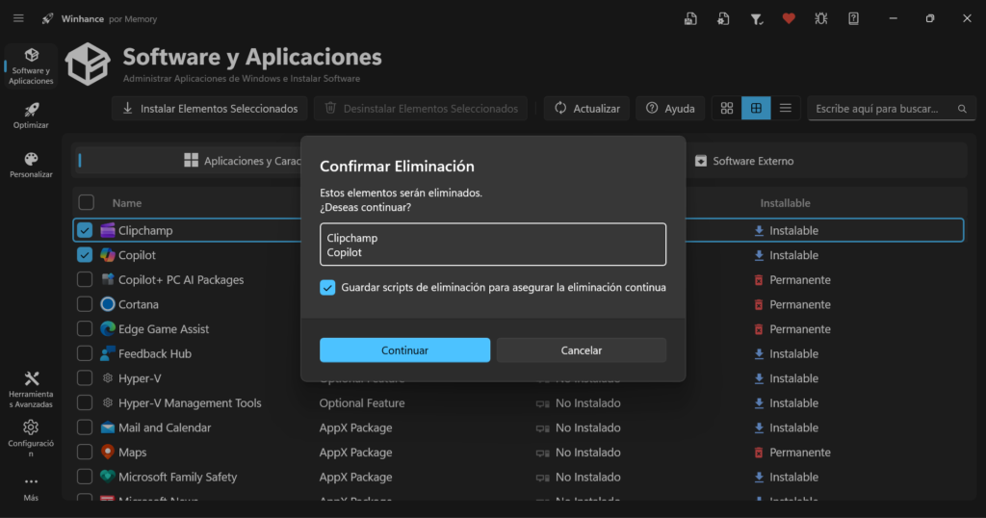Open Software y Aplicaciones sidebar section
This screenshot has width=986, height=518.
click(31, 65)
